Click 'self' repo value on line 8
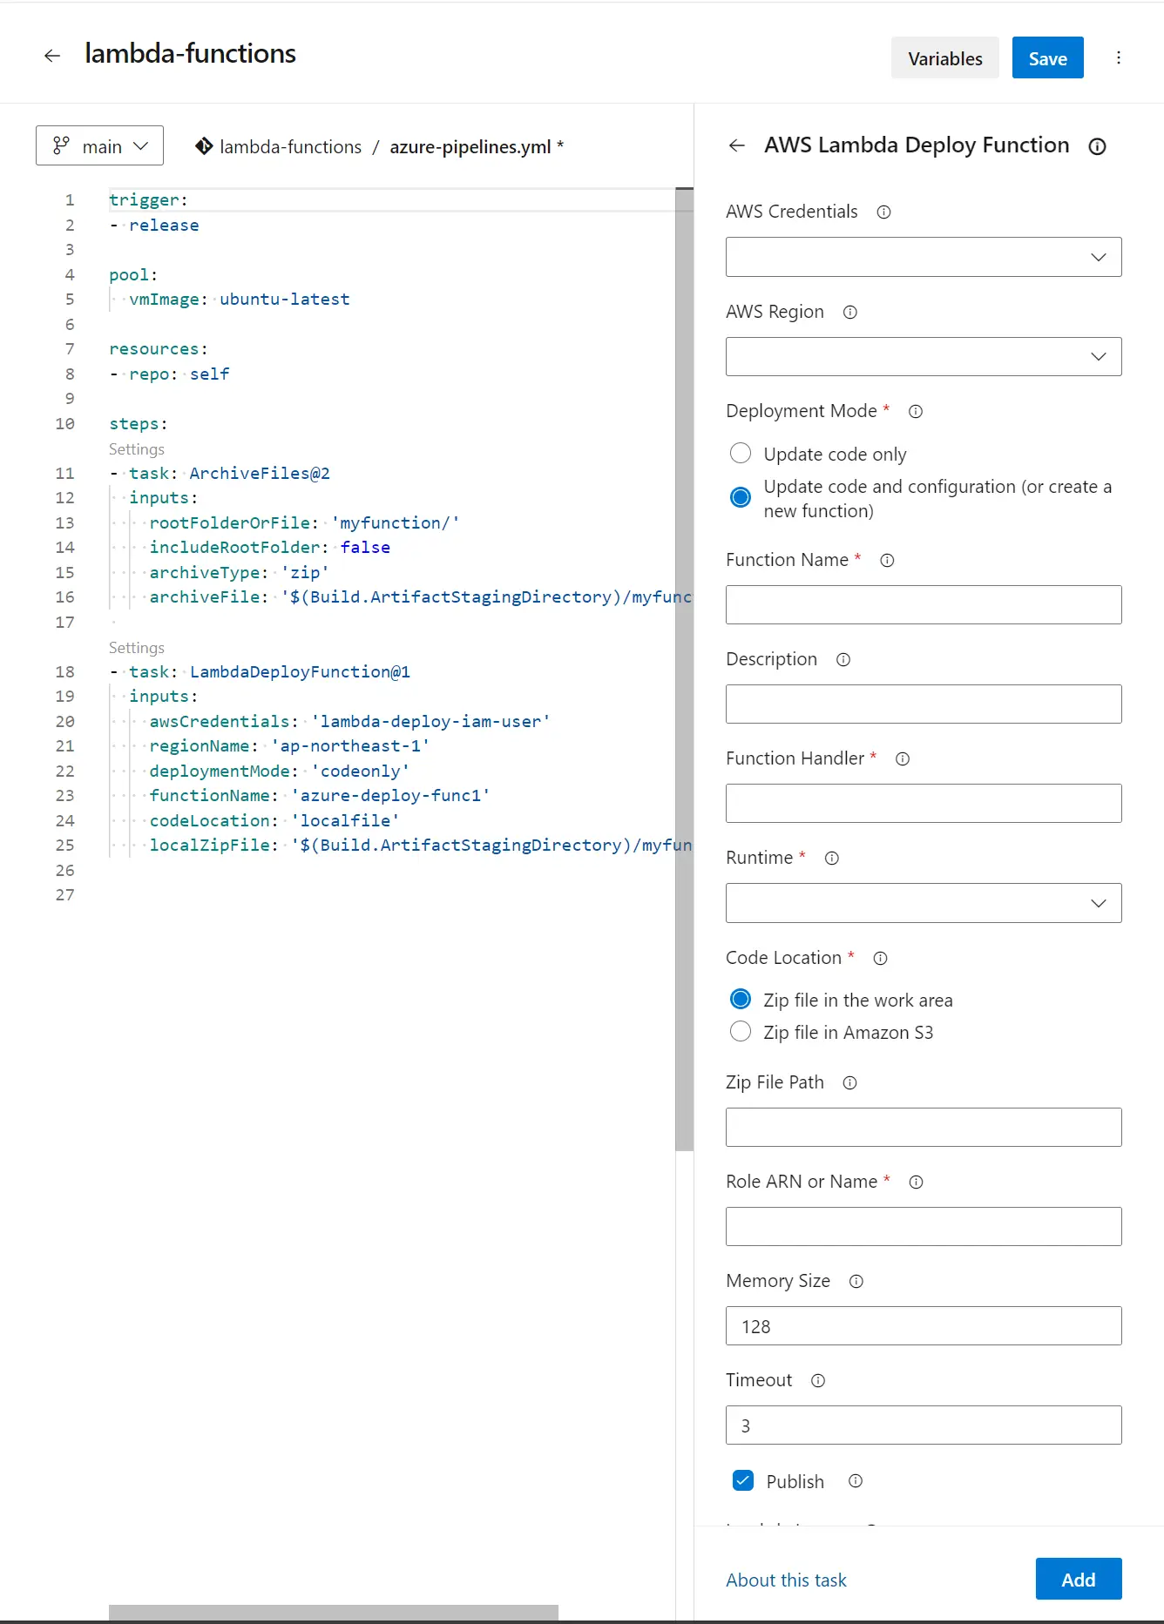Image resolution: width=1164 pixels, height=1624 pixels. (209, 374)
